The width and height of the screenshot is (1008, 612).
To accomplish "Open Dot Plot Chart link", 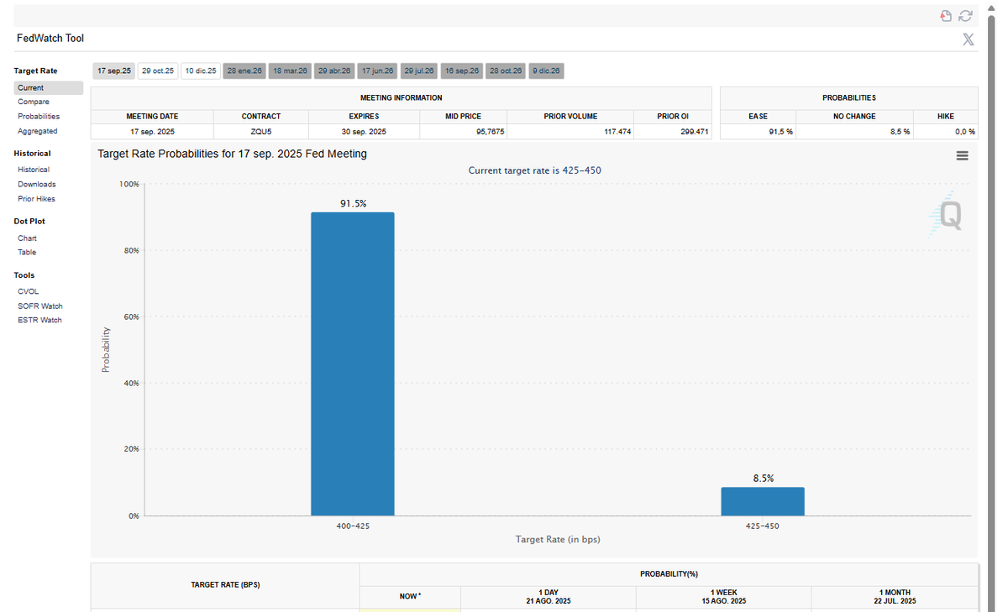I will tap(27, 238).
